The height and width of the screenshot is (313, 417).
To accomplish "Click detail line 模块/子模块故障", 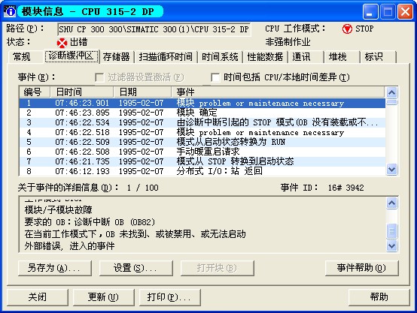I will tap(58, 210).
